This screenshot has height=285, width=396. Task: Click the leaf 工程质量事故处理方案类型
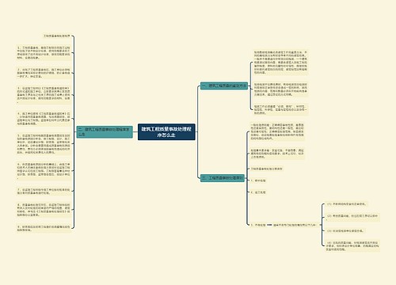click(x=266, y=169)
